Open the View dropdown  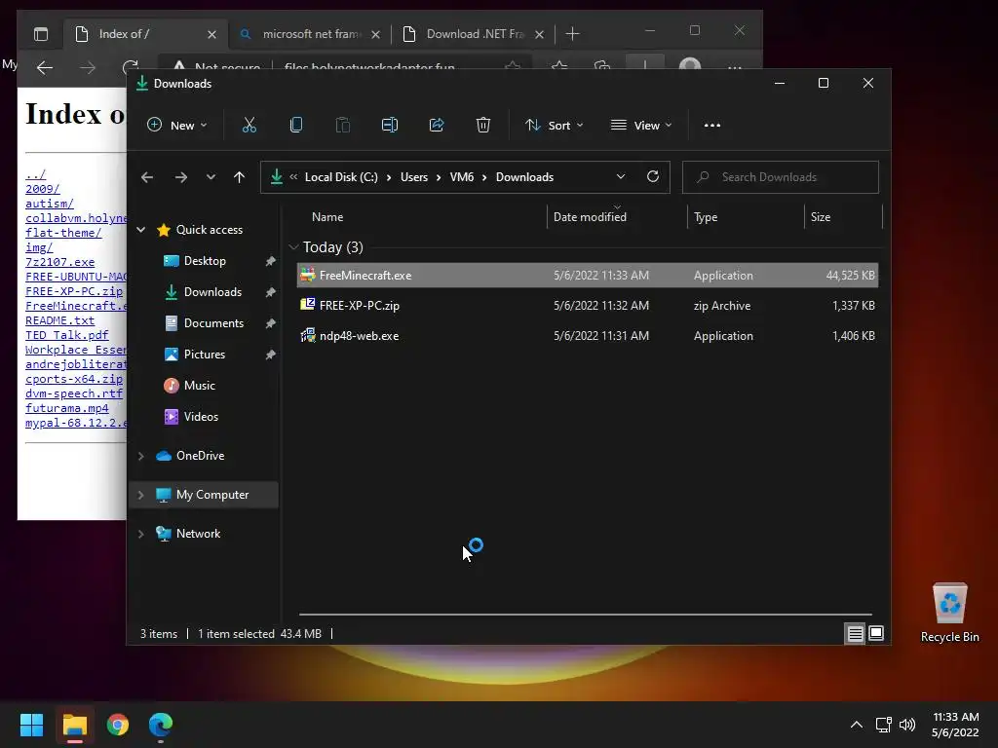(x=641, y=126)
